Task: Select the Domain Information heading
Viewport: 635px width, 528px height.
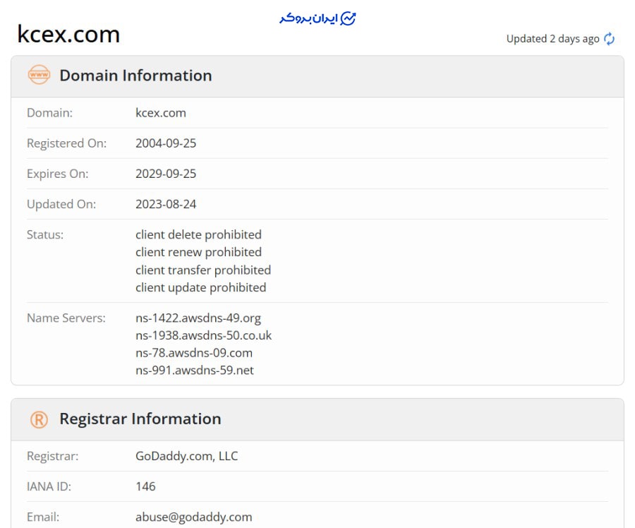Action: click(135, 76)
